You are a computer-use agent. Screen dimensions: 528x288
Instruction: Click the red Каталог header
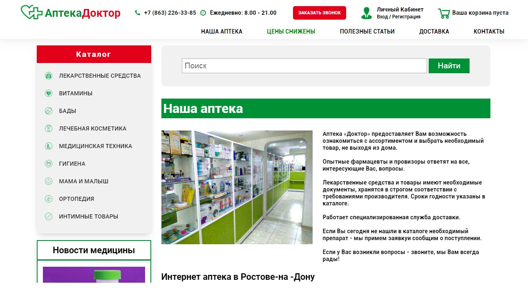pos(94,54)
